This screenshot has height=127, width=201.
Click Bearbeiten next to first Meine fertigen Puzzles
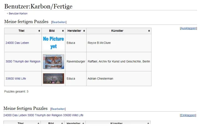pyautogui.click(x=59, y=22)
